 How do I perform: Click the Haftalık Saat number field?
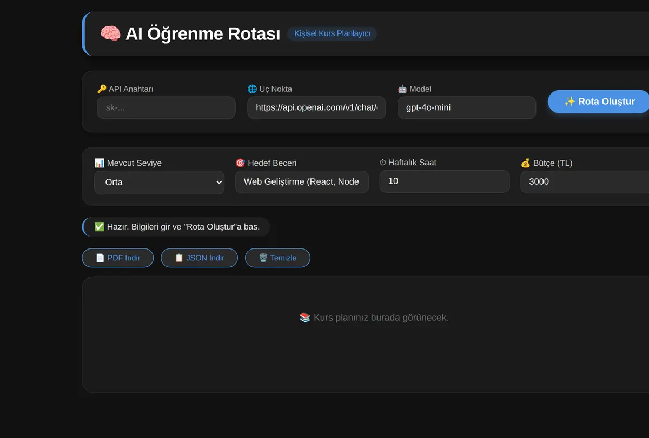coord(445,181)
